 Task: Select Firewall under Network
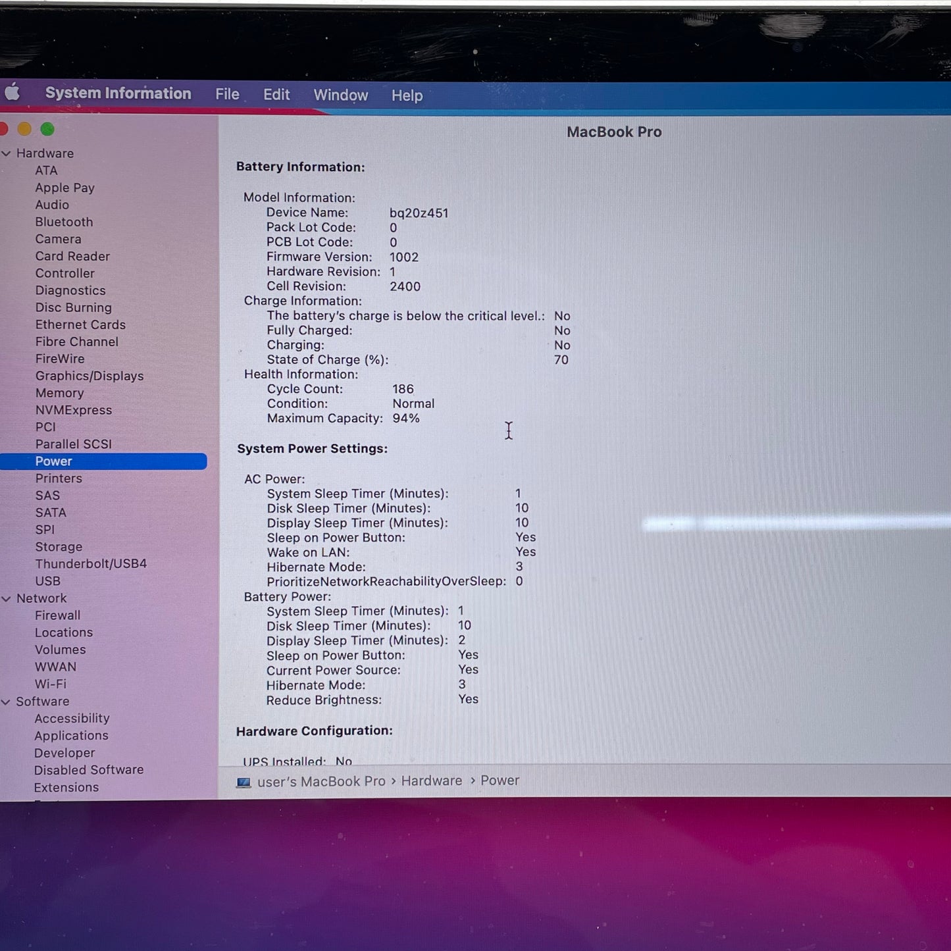(57, 615)
